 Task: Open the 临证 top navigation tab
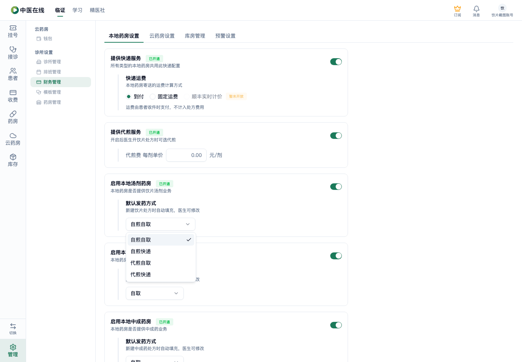(60, 10)
